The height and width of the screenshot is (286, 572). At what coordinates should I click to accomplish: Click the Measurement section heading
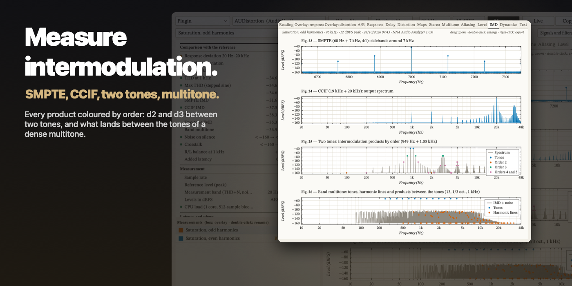192,169
